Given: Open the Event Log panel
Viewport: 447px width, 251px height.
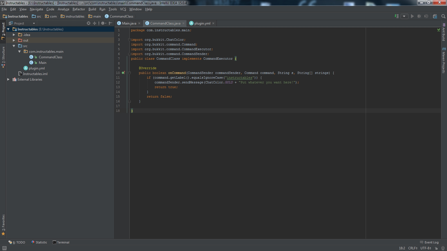Looking at the screenshot, I should 429,242.
